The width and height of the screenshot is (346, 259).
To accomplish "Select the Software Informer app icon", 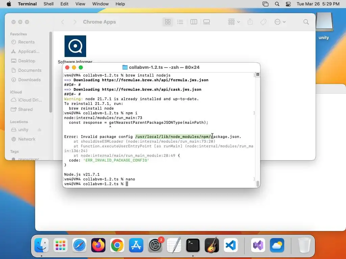I will (75, 46).
